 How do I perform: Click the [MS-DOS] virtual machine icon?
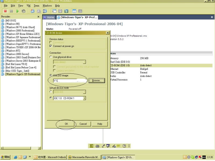point(3,21)
